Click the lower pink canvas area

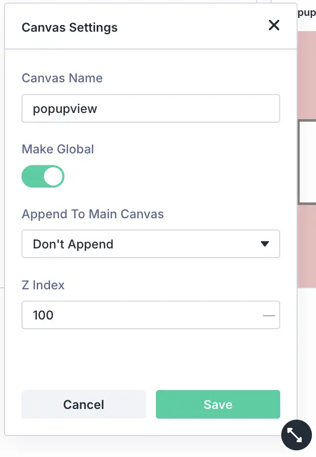pyautogui.click(x=307, y=245)
